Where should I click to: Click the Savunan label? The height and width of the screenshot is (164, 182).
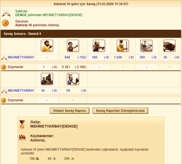click(22, 21)
